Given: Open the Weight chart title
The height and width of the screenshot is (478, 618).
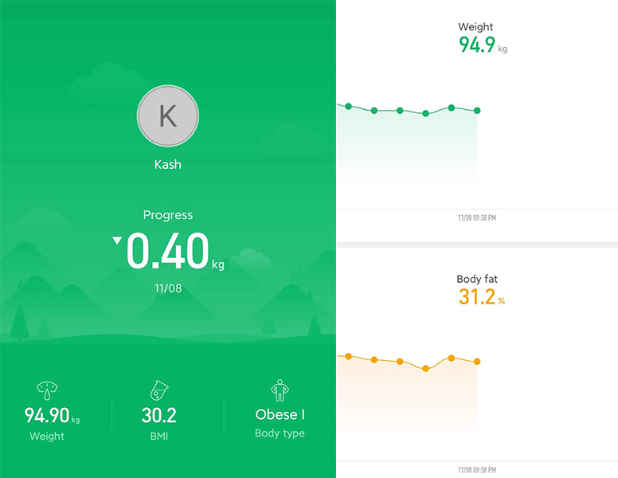Looking at the screenshot, I should click(475, 27).
